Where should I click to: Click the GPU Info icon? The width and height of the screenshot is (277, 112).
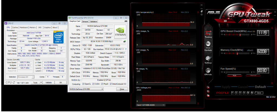click(x=209, y=72)
